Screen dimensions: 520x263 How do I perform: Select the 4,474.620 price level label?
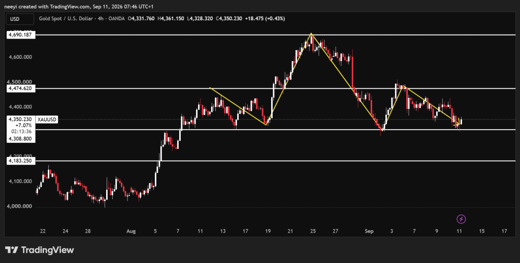21,88
